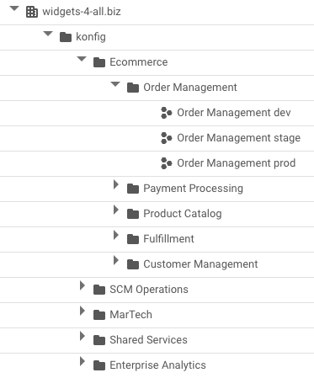
Task: Click the Order Management stage project icon
Action: coord(167,138)
